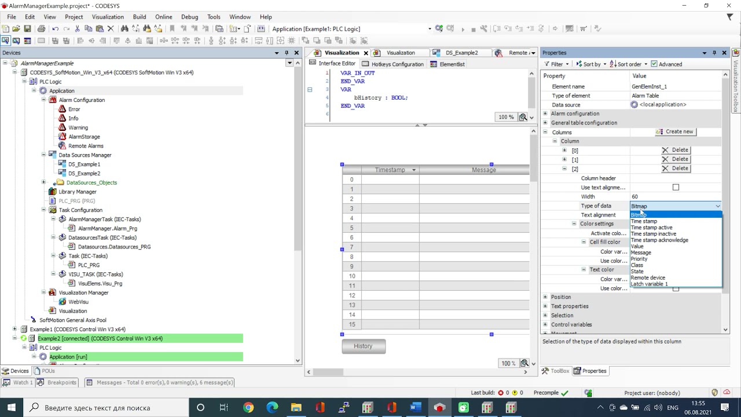Expand the Alarm configuration property group
The image size is (741, 417).
click(545, 114)
